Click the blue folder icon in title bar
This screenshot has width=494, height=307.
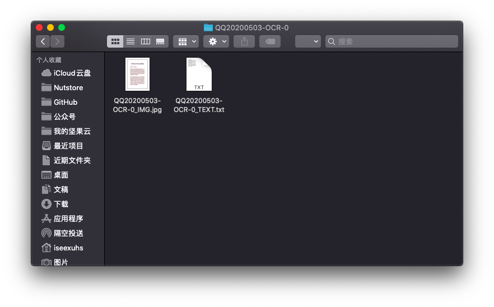pyautogui.click(x=208, y=28)
